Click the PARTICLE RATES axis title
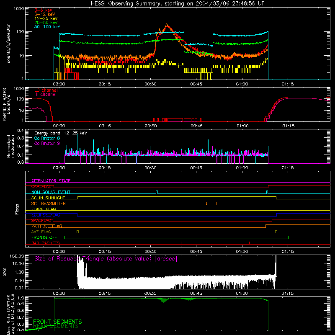Image resolution: width=335 pixels, height=335 pixels. point(4,105)
